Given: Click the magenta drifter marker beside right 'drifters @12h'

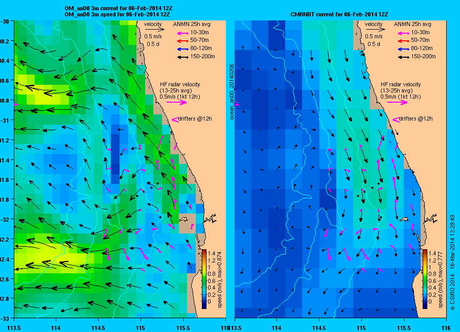Looking at the screenshot, I should [x=396, y=120].
